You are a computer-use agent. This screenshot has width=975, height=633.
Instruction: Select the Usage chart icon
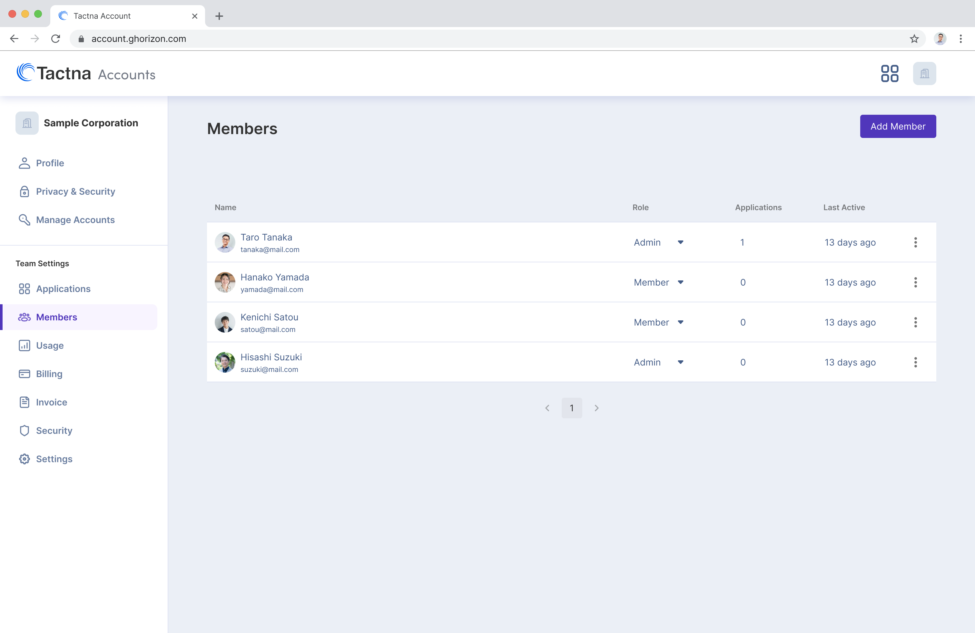pyautogui.click(x=24, y=345)
